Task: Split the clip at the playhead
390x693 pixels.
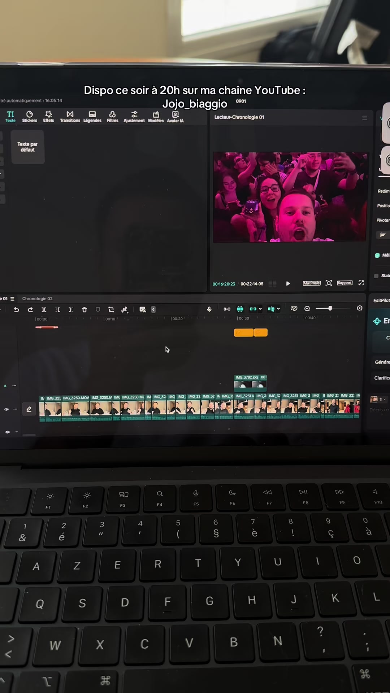Action: (44, 310)
